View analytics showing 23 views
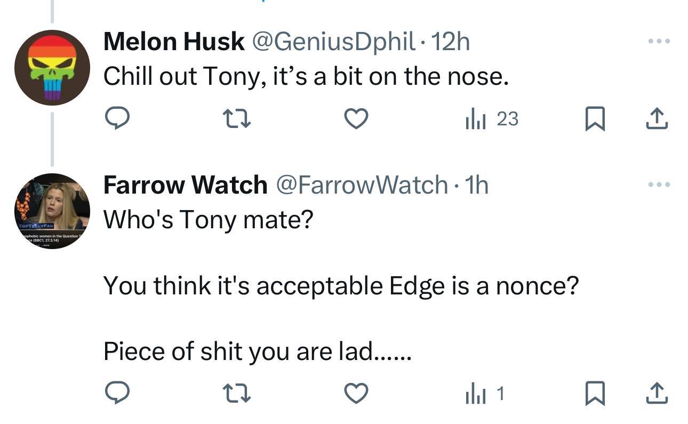 491,119
